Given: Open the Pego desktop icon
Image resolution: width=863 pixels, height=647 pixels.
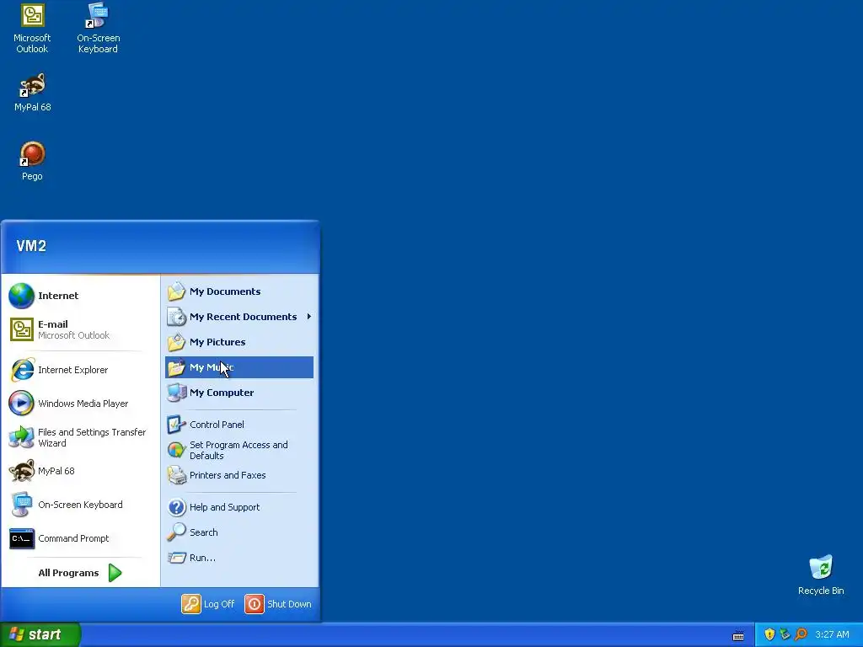Looking at the screenshot, I should pyautogui.click(x=33, y=161).
